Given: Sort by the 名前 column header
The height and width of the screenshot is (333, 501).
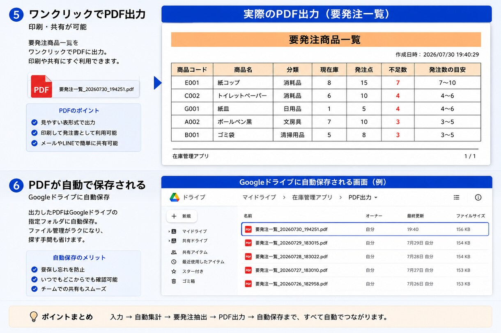Looking at the screenshot, I should (248, 216).
